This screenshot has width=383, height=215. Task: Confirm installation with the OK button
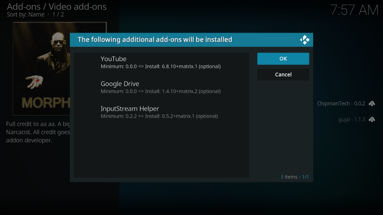tap(283, 59)
